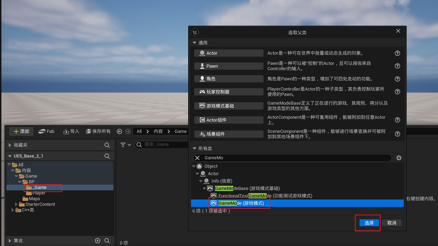Click the 导入 import icon
This screenshot has width=438, height=246.
67,131
